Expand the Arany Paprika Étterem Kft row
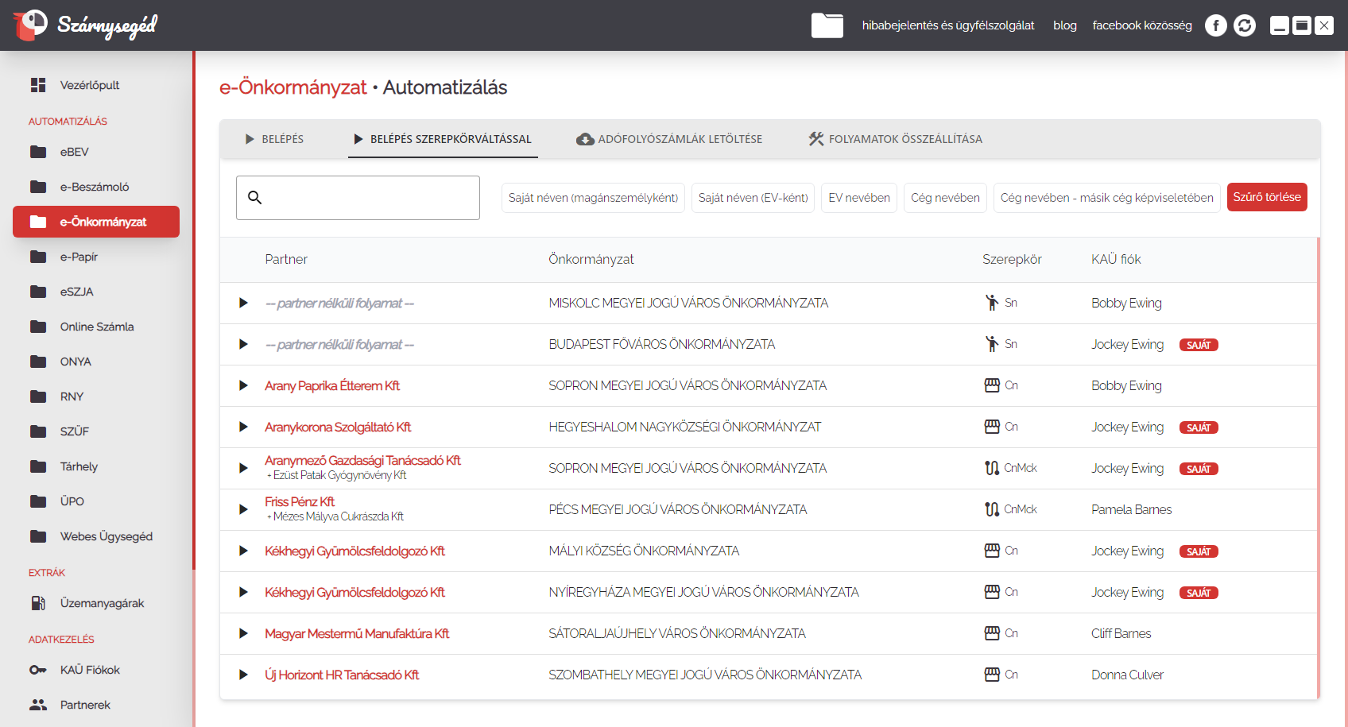The height and width of the screenshot is (727, 1348). click(243, 385)
